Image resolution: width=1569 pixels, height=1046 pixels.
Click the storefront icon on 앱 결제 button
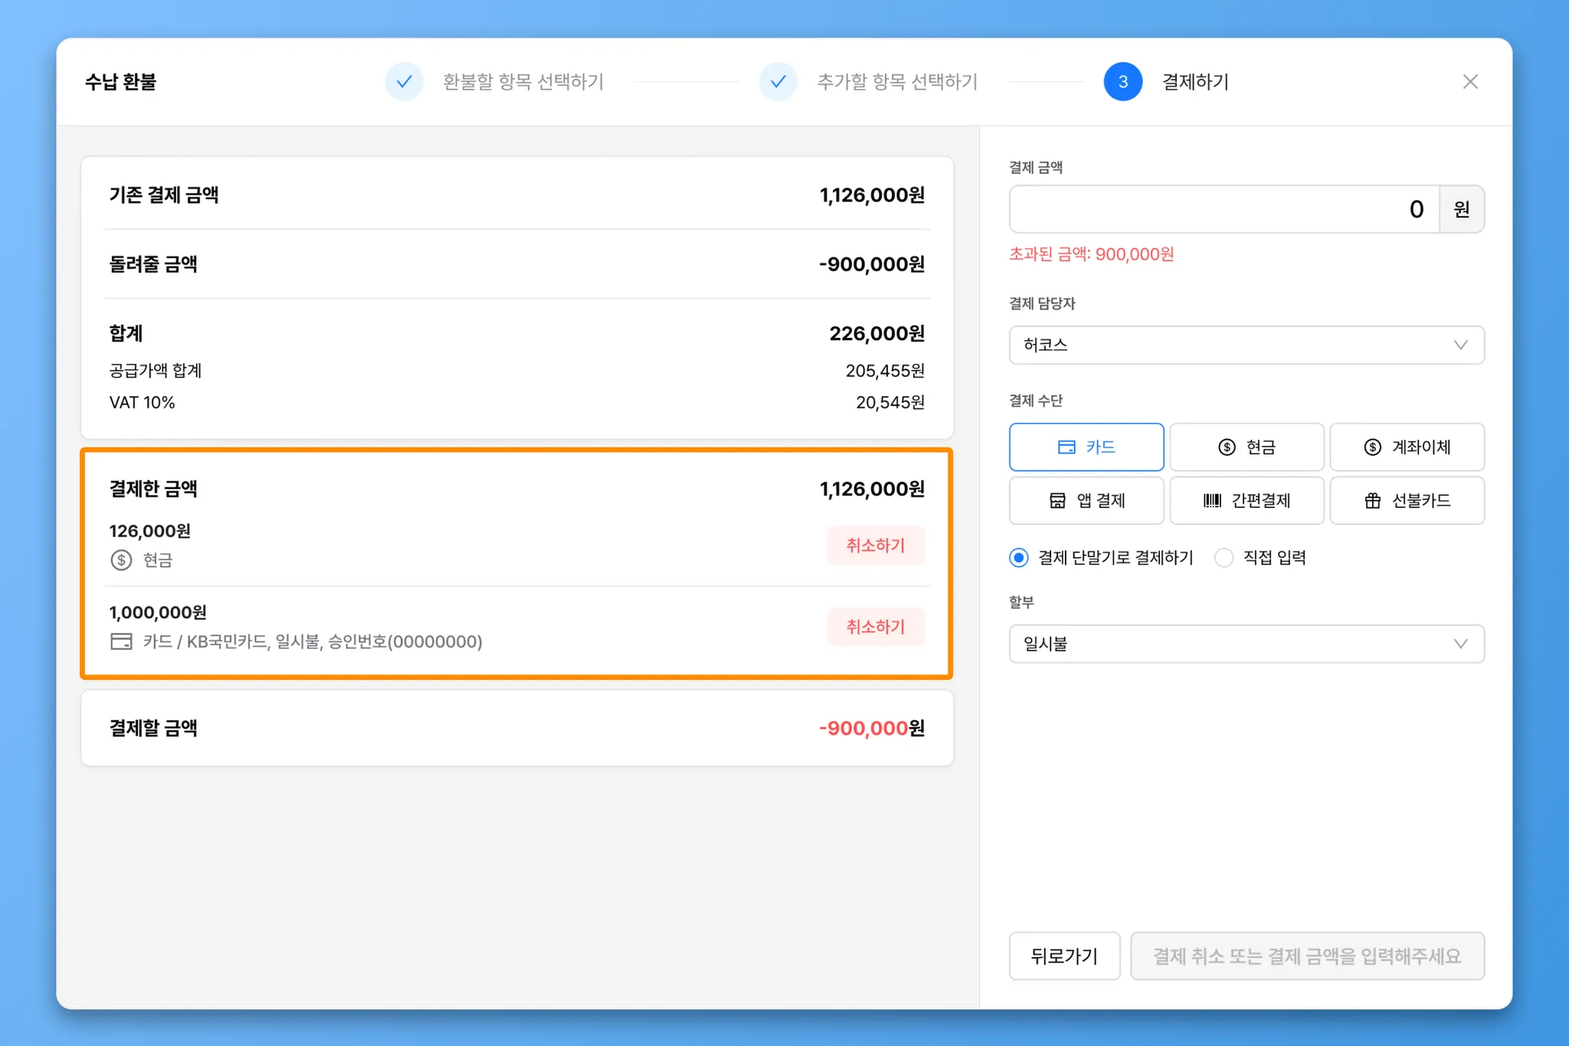coord(1057,500)
